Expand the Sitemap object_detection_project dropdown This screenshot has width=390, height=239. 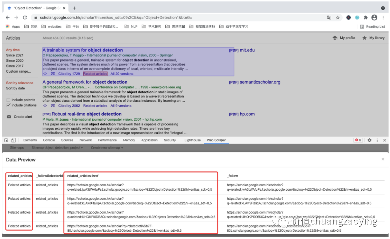tap(57, 148)
